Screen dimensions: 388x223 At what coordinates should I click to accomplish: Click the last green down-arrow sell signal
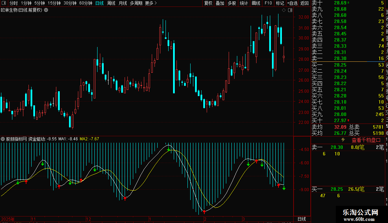[284, 188]
